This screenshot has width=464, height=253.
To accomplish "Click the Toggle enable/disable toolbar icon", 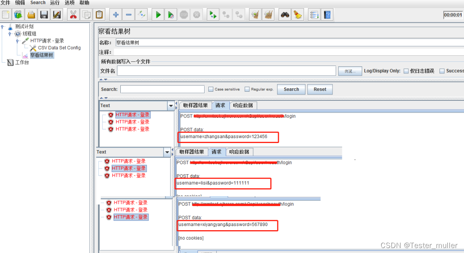I will [x=142, y=15].
